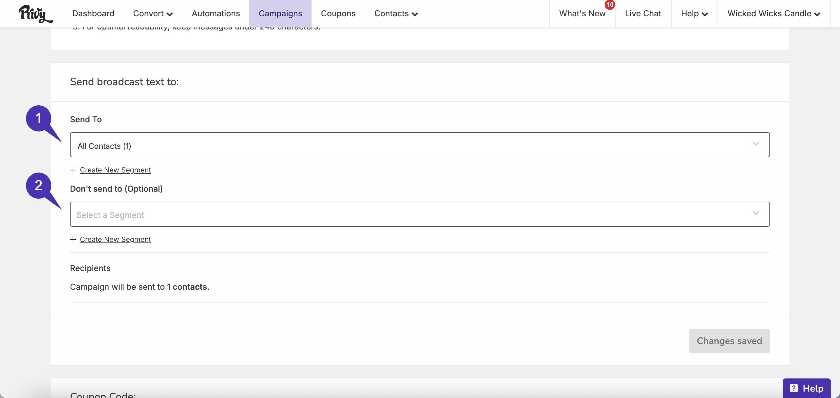The image size is (840, 398).
Task: Open the floating Help widget
Action: click(806, 388)
